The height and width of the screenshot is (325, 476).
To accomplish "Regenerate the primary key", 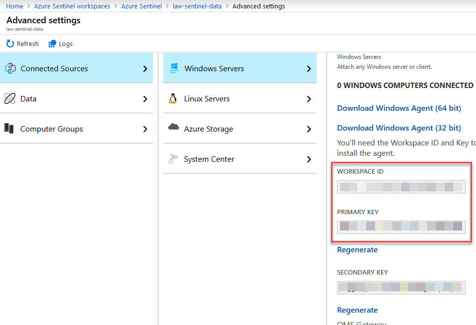I will click(x=357, y=250).
